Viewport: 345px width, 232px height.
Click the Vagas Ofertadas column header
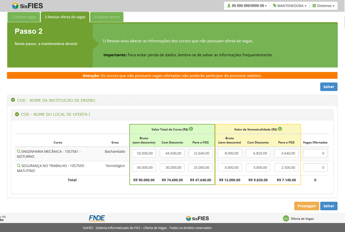point(315,142)
